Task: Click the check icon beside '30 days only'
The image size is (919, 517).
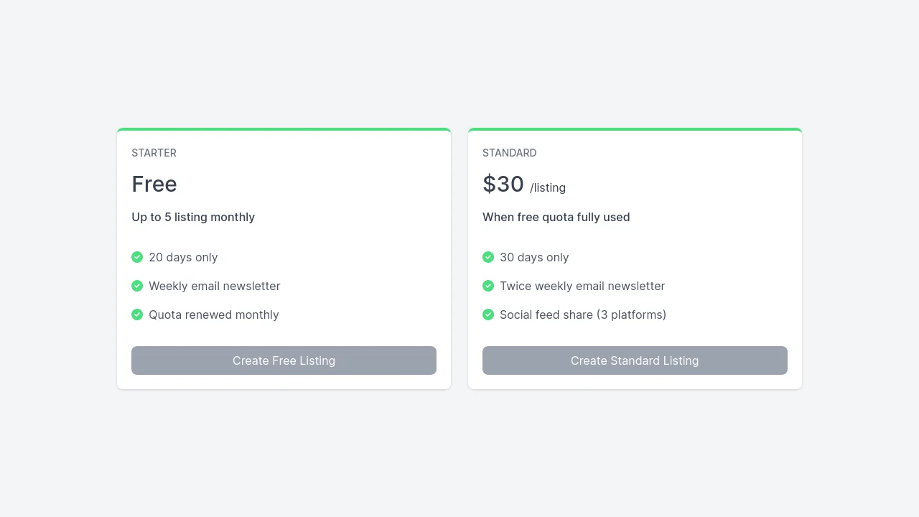Action: 488,257
